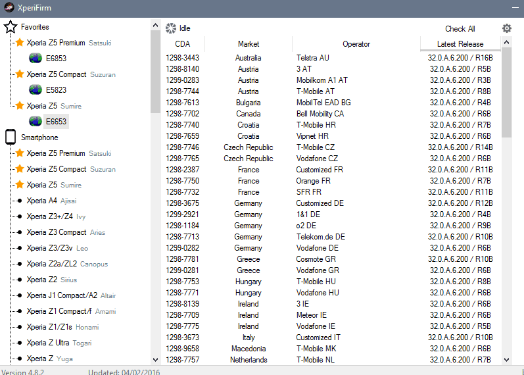
Task: Click the globe icon beside E5823
Action: [36, 89]
